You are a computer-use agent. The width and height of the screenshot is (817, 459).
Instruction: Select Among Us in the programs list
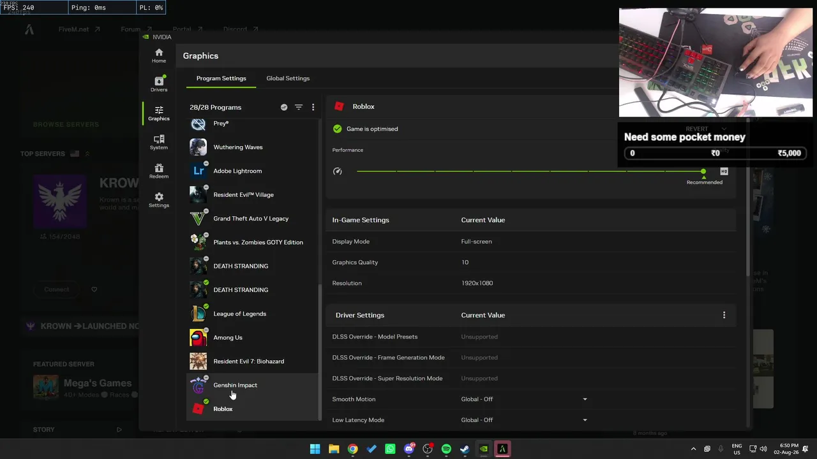coord(252,337)
